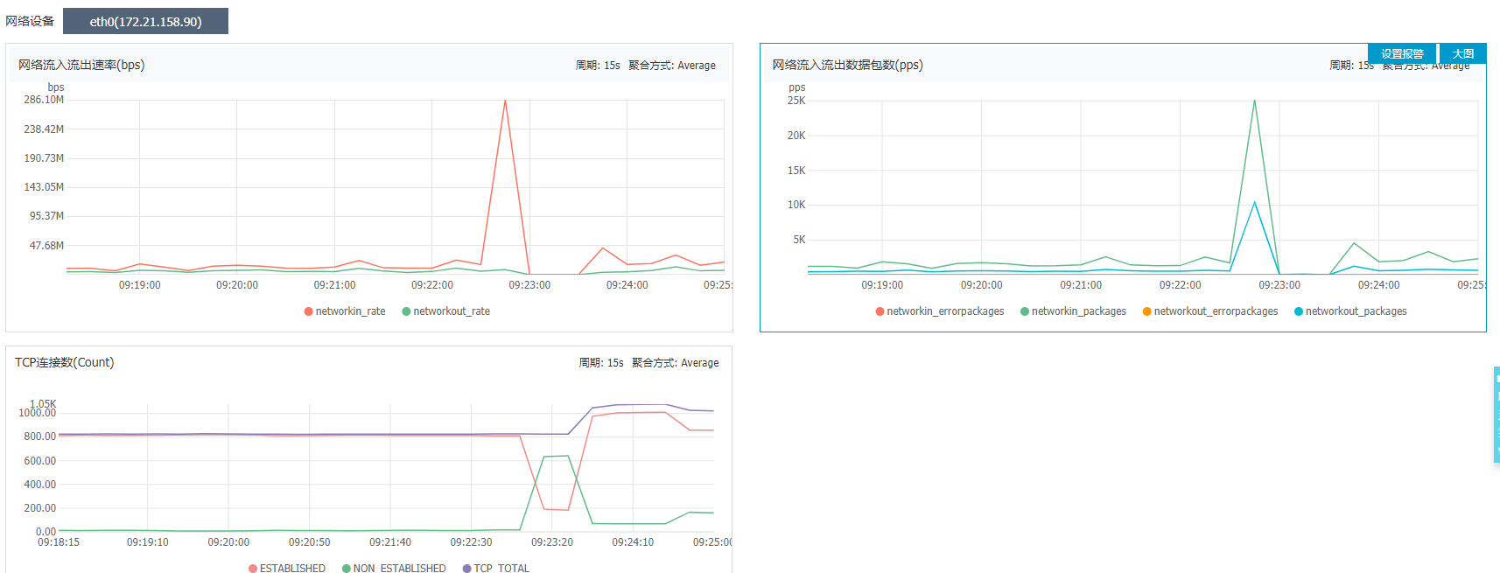
Task: Toggle NON_ESTABLISHED legend series
Action: point(394,568)
